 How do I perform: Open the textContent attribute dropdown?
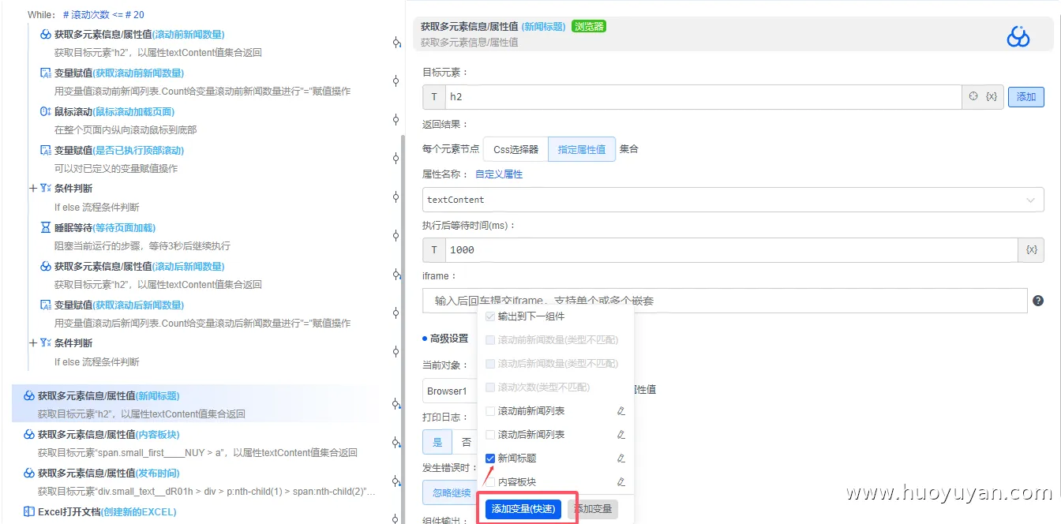[x=1030, y=200]
